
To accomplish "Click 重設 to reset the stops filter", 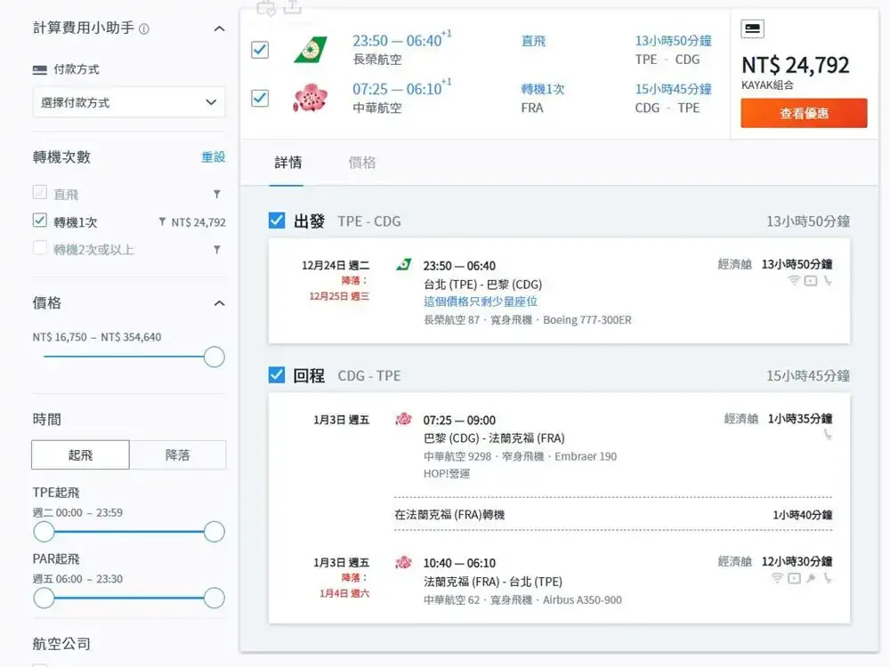I will (214, 157).
